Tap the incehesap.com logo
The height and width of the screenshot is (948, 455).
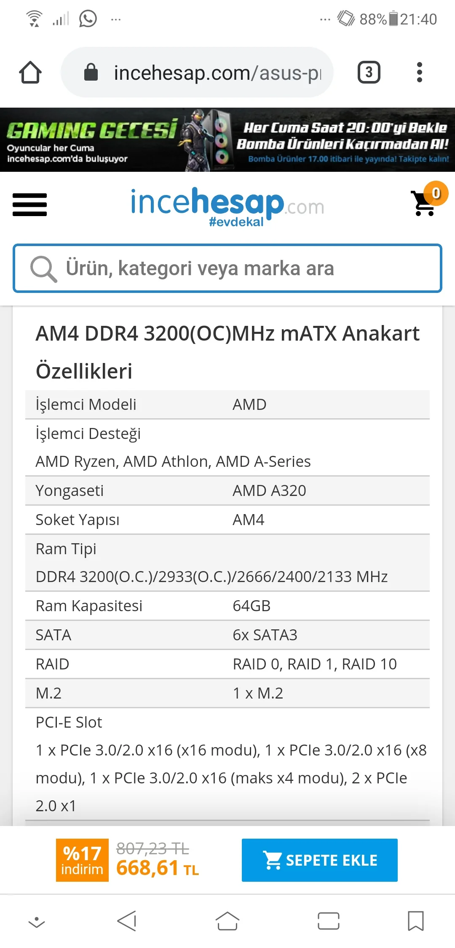(x=227, y=206)
